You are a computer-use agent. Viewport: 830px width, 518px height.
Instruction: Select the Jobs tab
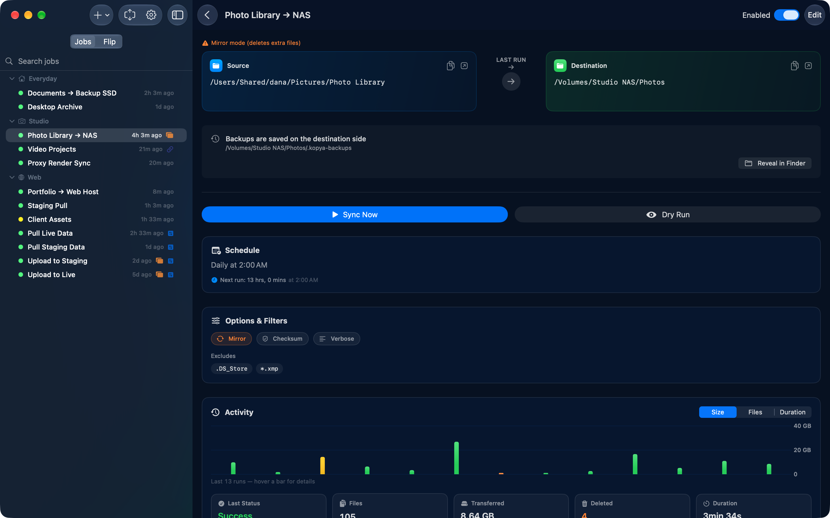point(83,41)
